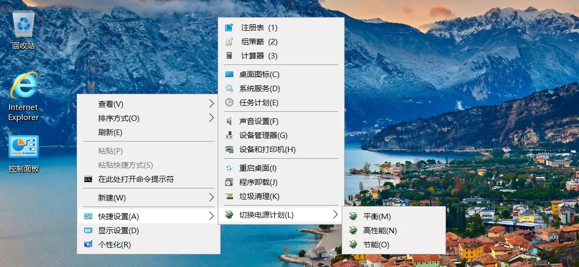Screen dimensions: 579x267
Task: Choose 桌面图标(C) in the submenu
Action: pos(281,74)
